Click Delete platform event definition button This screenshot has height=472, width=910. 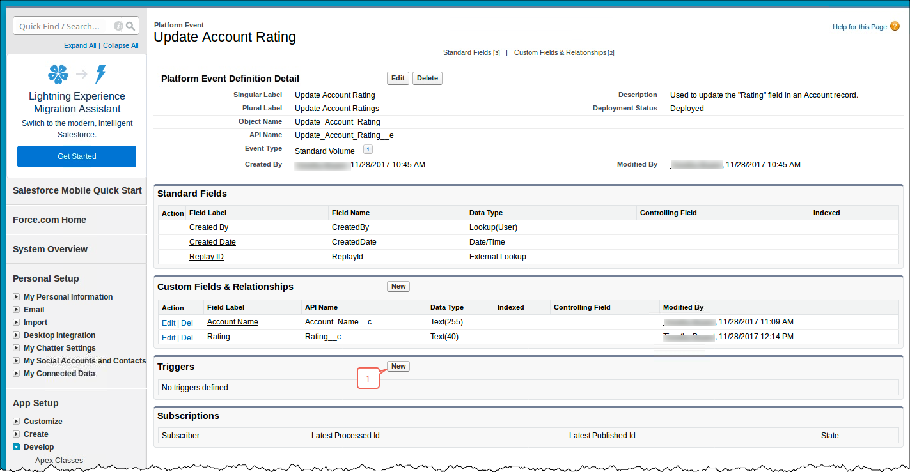(x=427, y=78)
